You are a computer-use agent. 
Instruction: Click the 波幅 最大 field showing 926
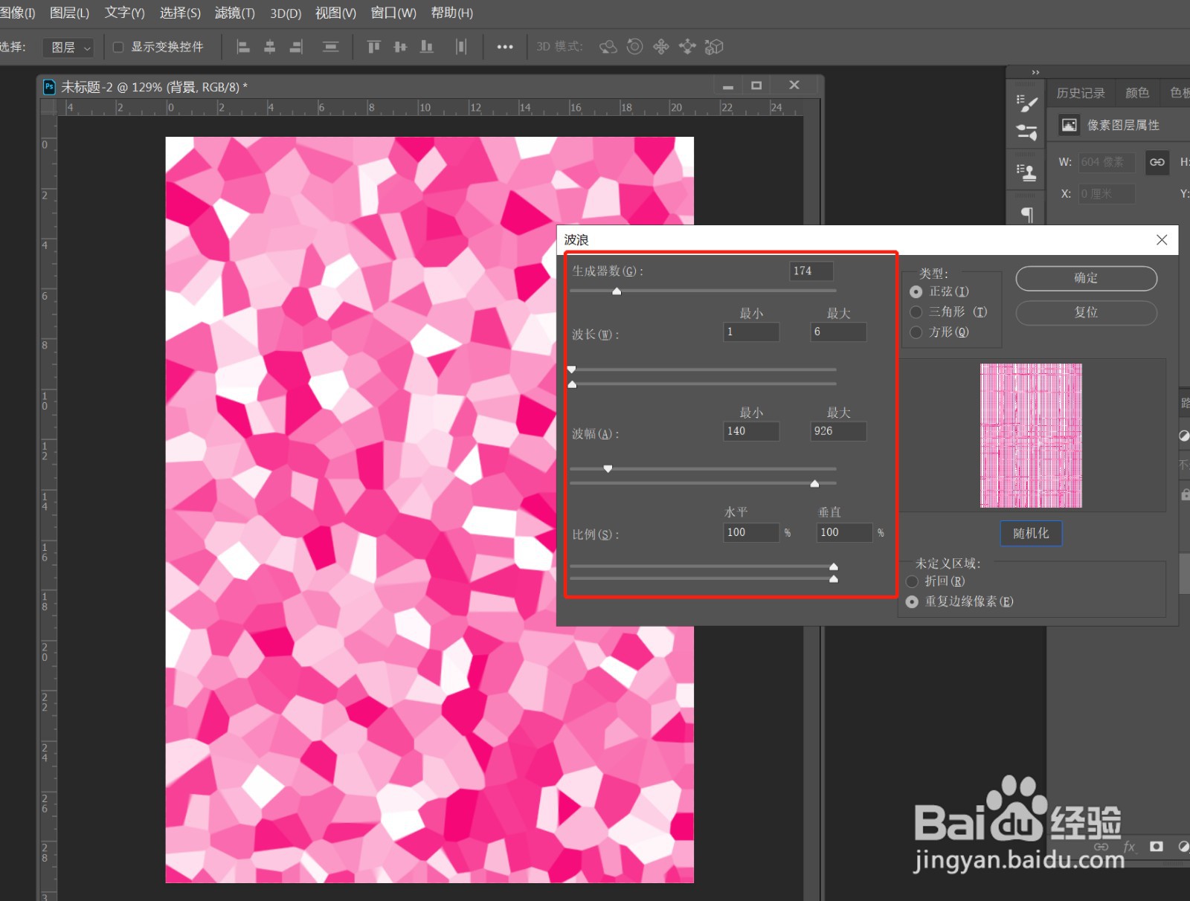click(838, 431)
